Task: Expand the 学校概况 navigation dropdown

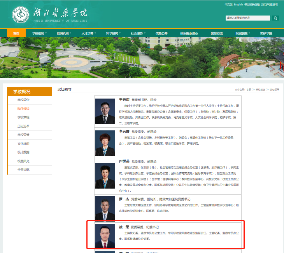Action: tap(39, 33)
